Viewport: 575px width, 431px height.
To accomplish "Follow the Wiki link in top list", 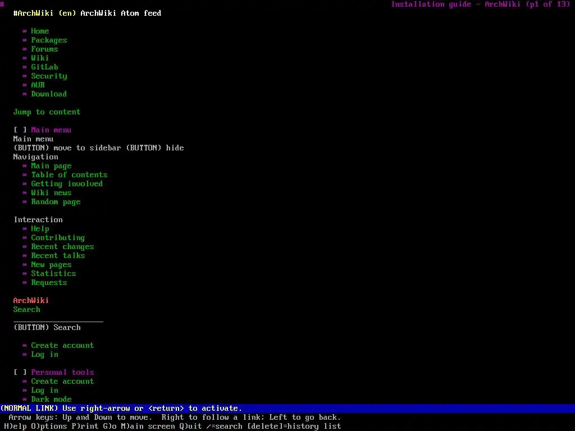I will (x=40, y=58).
